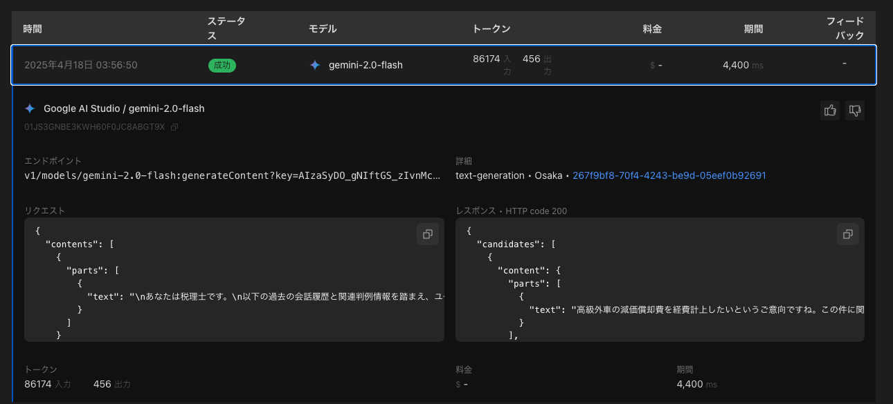This screenshot has height=404, width=893.
Task: Click the リクエスト section label
Action: pyautogui.click(x=45, y=211)
